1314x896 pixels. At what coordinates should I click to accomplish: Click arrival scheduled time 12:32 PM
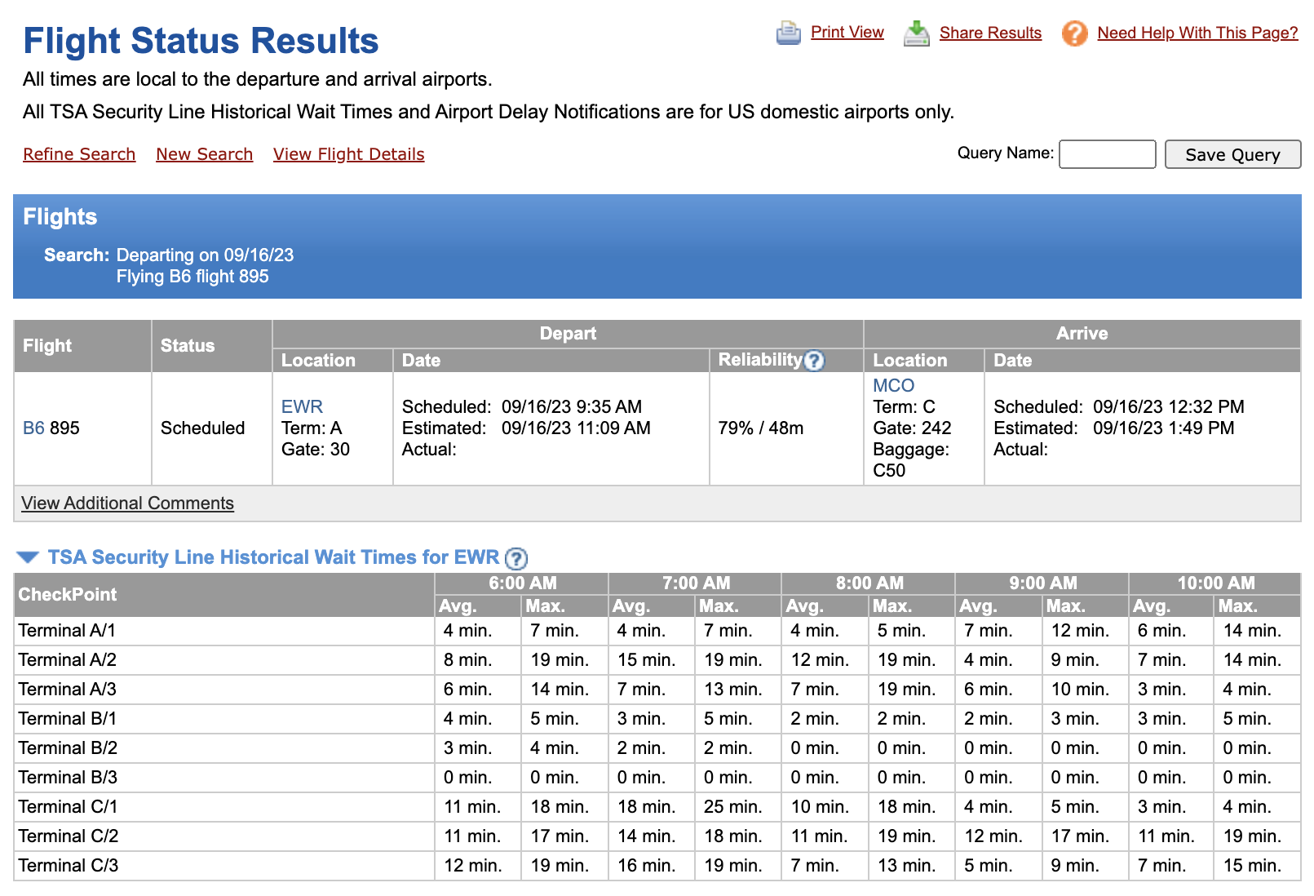click(x=1168, y=406)
